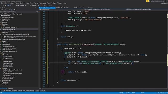Open the Edit menu

pyautogui.click(x=2, y=3)
